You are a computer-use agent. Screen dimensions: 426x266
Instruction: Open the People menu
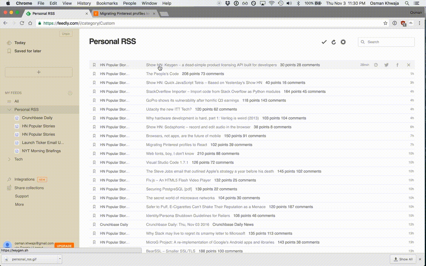[129, 3]
